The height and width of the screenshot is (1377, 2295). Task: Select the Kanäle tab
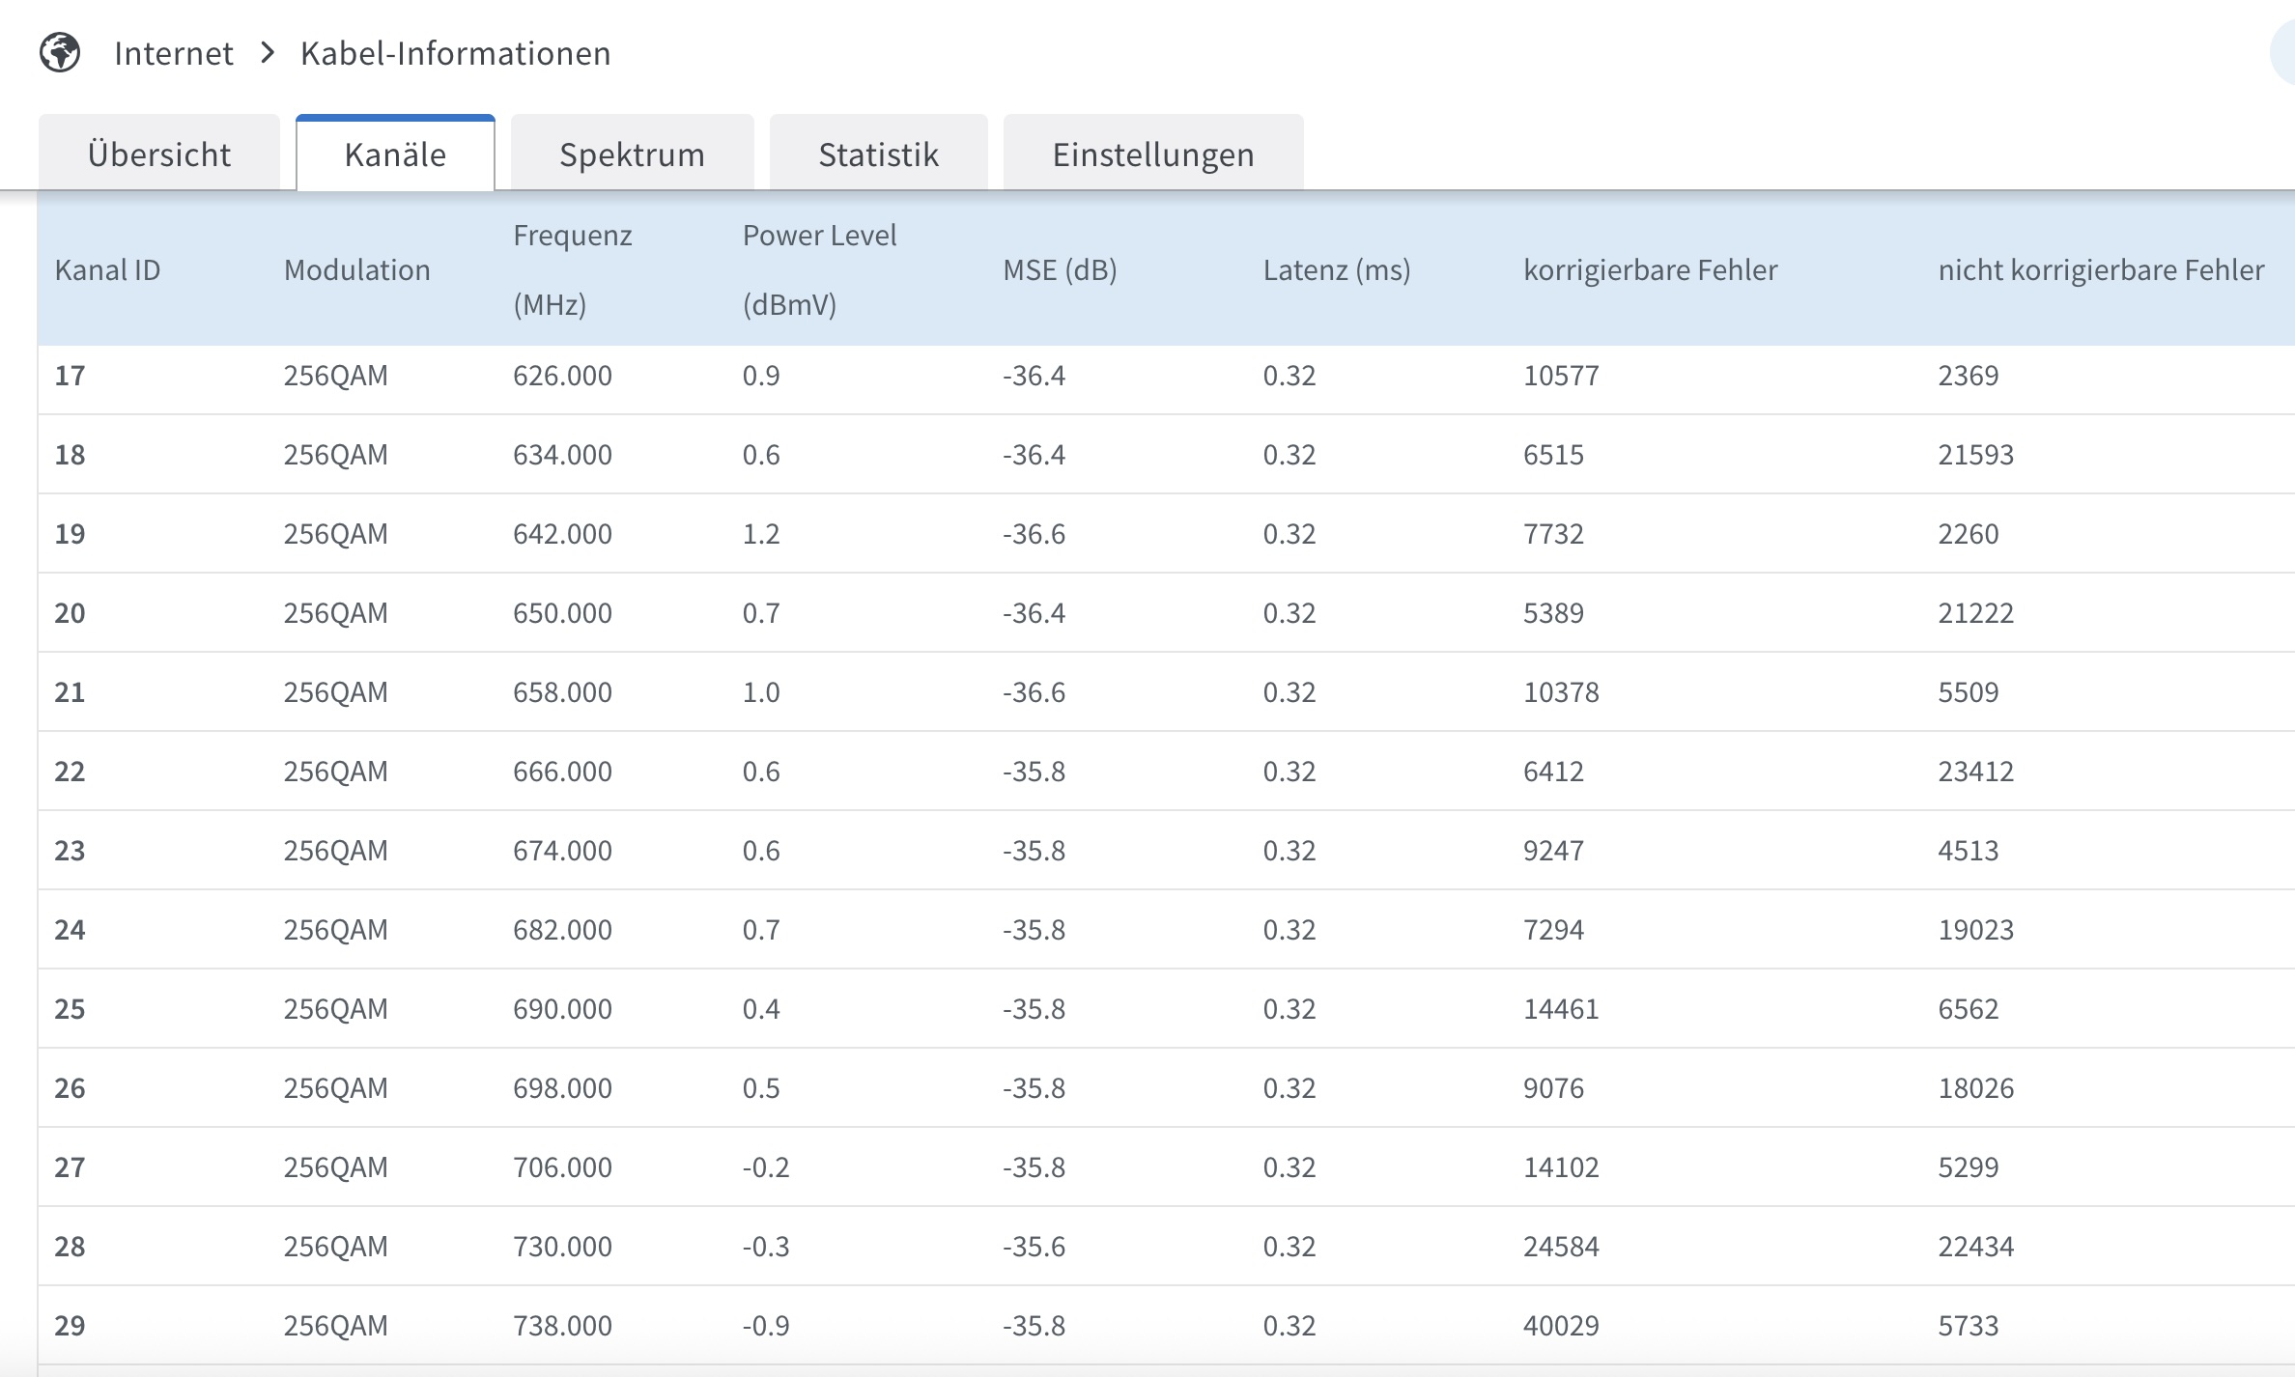[x=395, y=155]
